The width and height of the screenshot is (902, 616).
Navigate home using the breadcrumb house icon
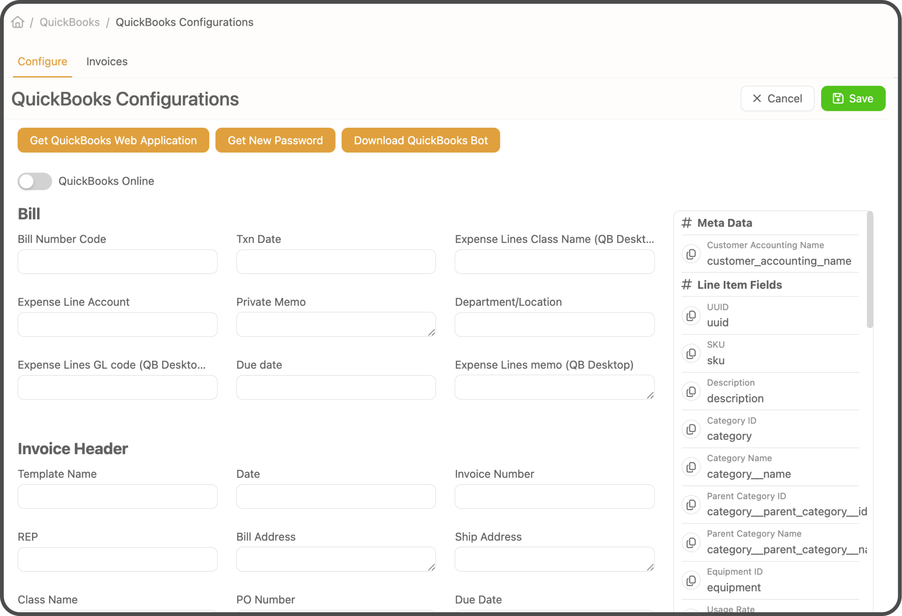pyautogui.click(x=17, y=22)
